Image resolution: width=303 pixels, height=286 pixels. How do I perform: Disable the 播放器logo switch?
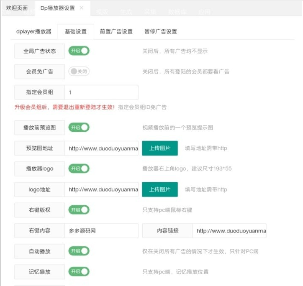point(79,169)
